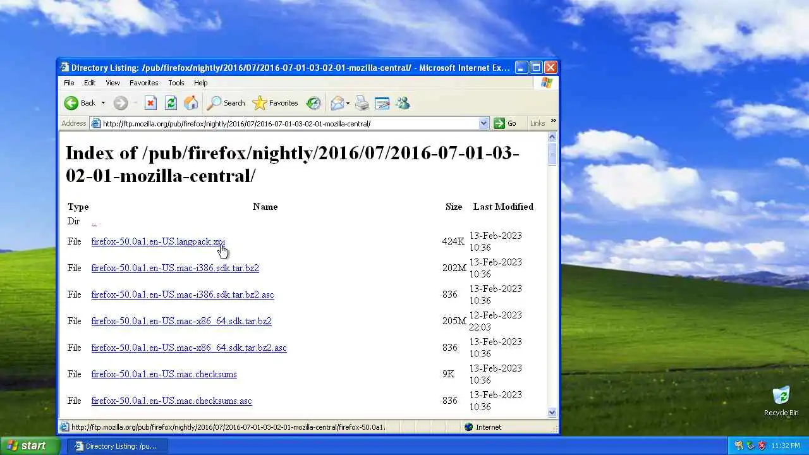Click inside the Address bar URL field
Screen dimensions: 809x455
(290, 123)
